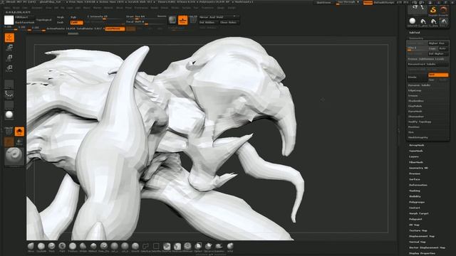The height and width of the screenshot is (256, 456).
Task: Open the white main color swatch
Action: tap(9, 20)
